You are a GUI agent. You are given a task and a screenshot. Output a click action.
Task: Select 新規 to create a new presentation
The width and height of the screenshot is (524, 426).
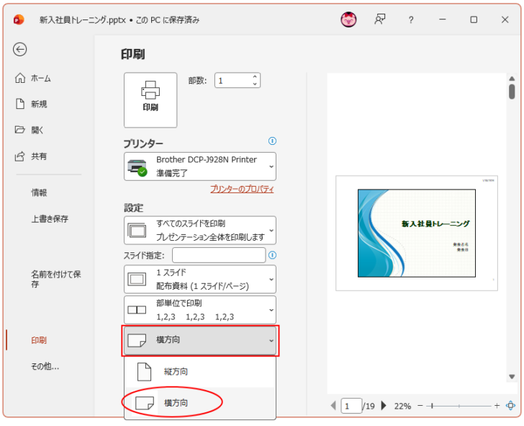[x=31, y=104]
